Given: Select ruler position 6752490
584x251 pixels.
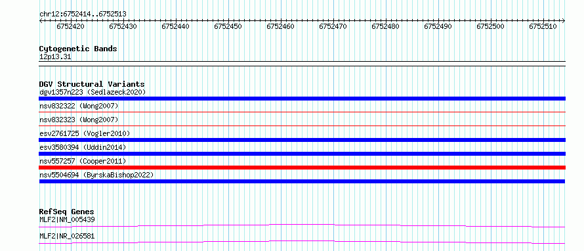Looking at the screenshot, I should pyautogui.click(x=438, y=26).
